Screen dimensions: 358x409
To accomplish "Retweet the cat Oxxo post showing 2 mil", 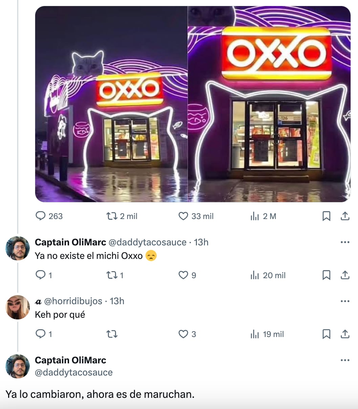I will click(x=112, y=216).
